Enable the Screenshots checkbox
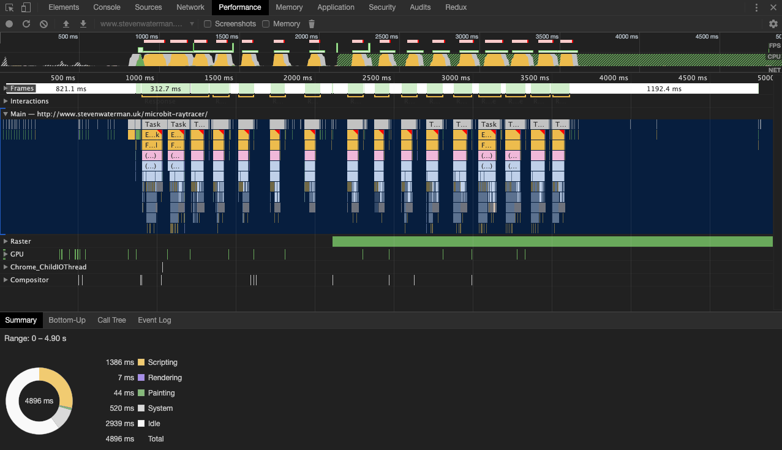 (x=208, y=23)
